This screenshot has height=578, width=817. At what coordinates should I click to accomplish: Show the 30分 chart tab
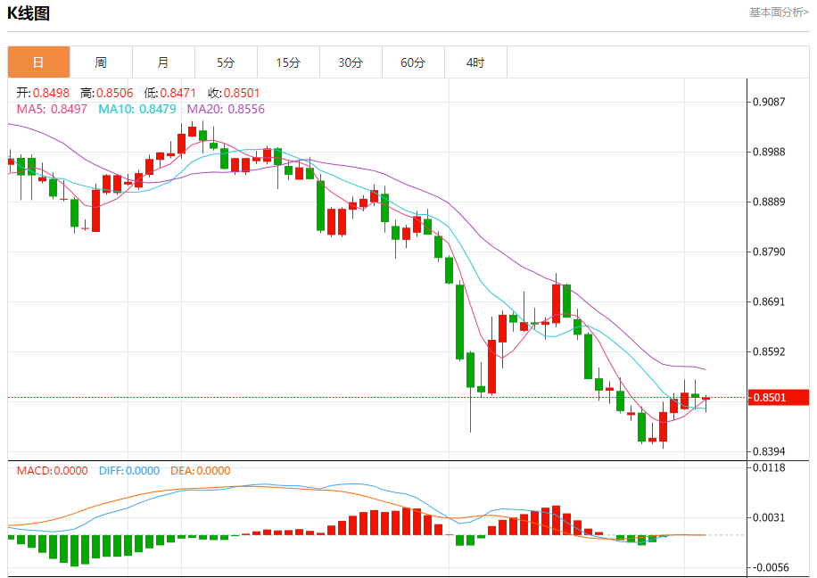(x=351, y=62)
